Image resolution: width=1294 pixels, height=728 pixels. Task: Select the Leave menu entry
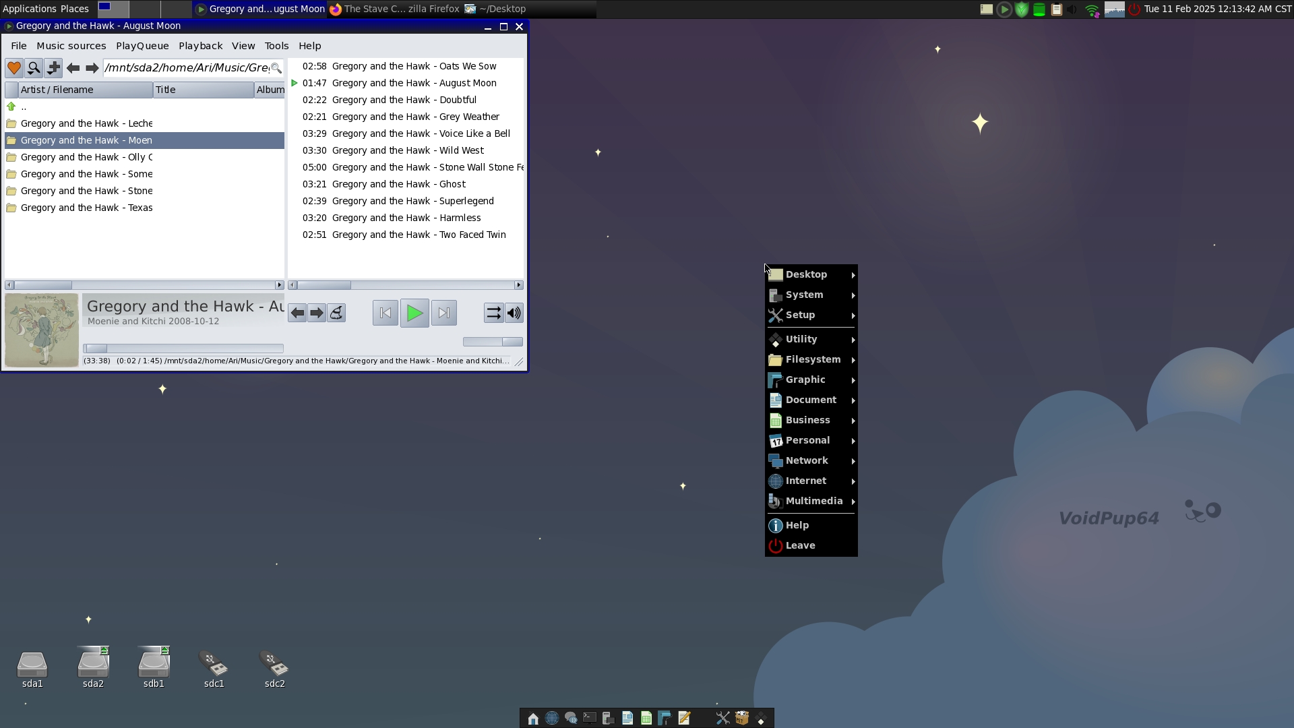(800, 546)
